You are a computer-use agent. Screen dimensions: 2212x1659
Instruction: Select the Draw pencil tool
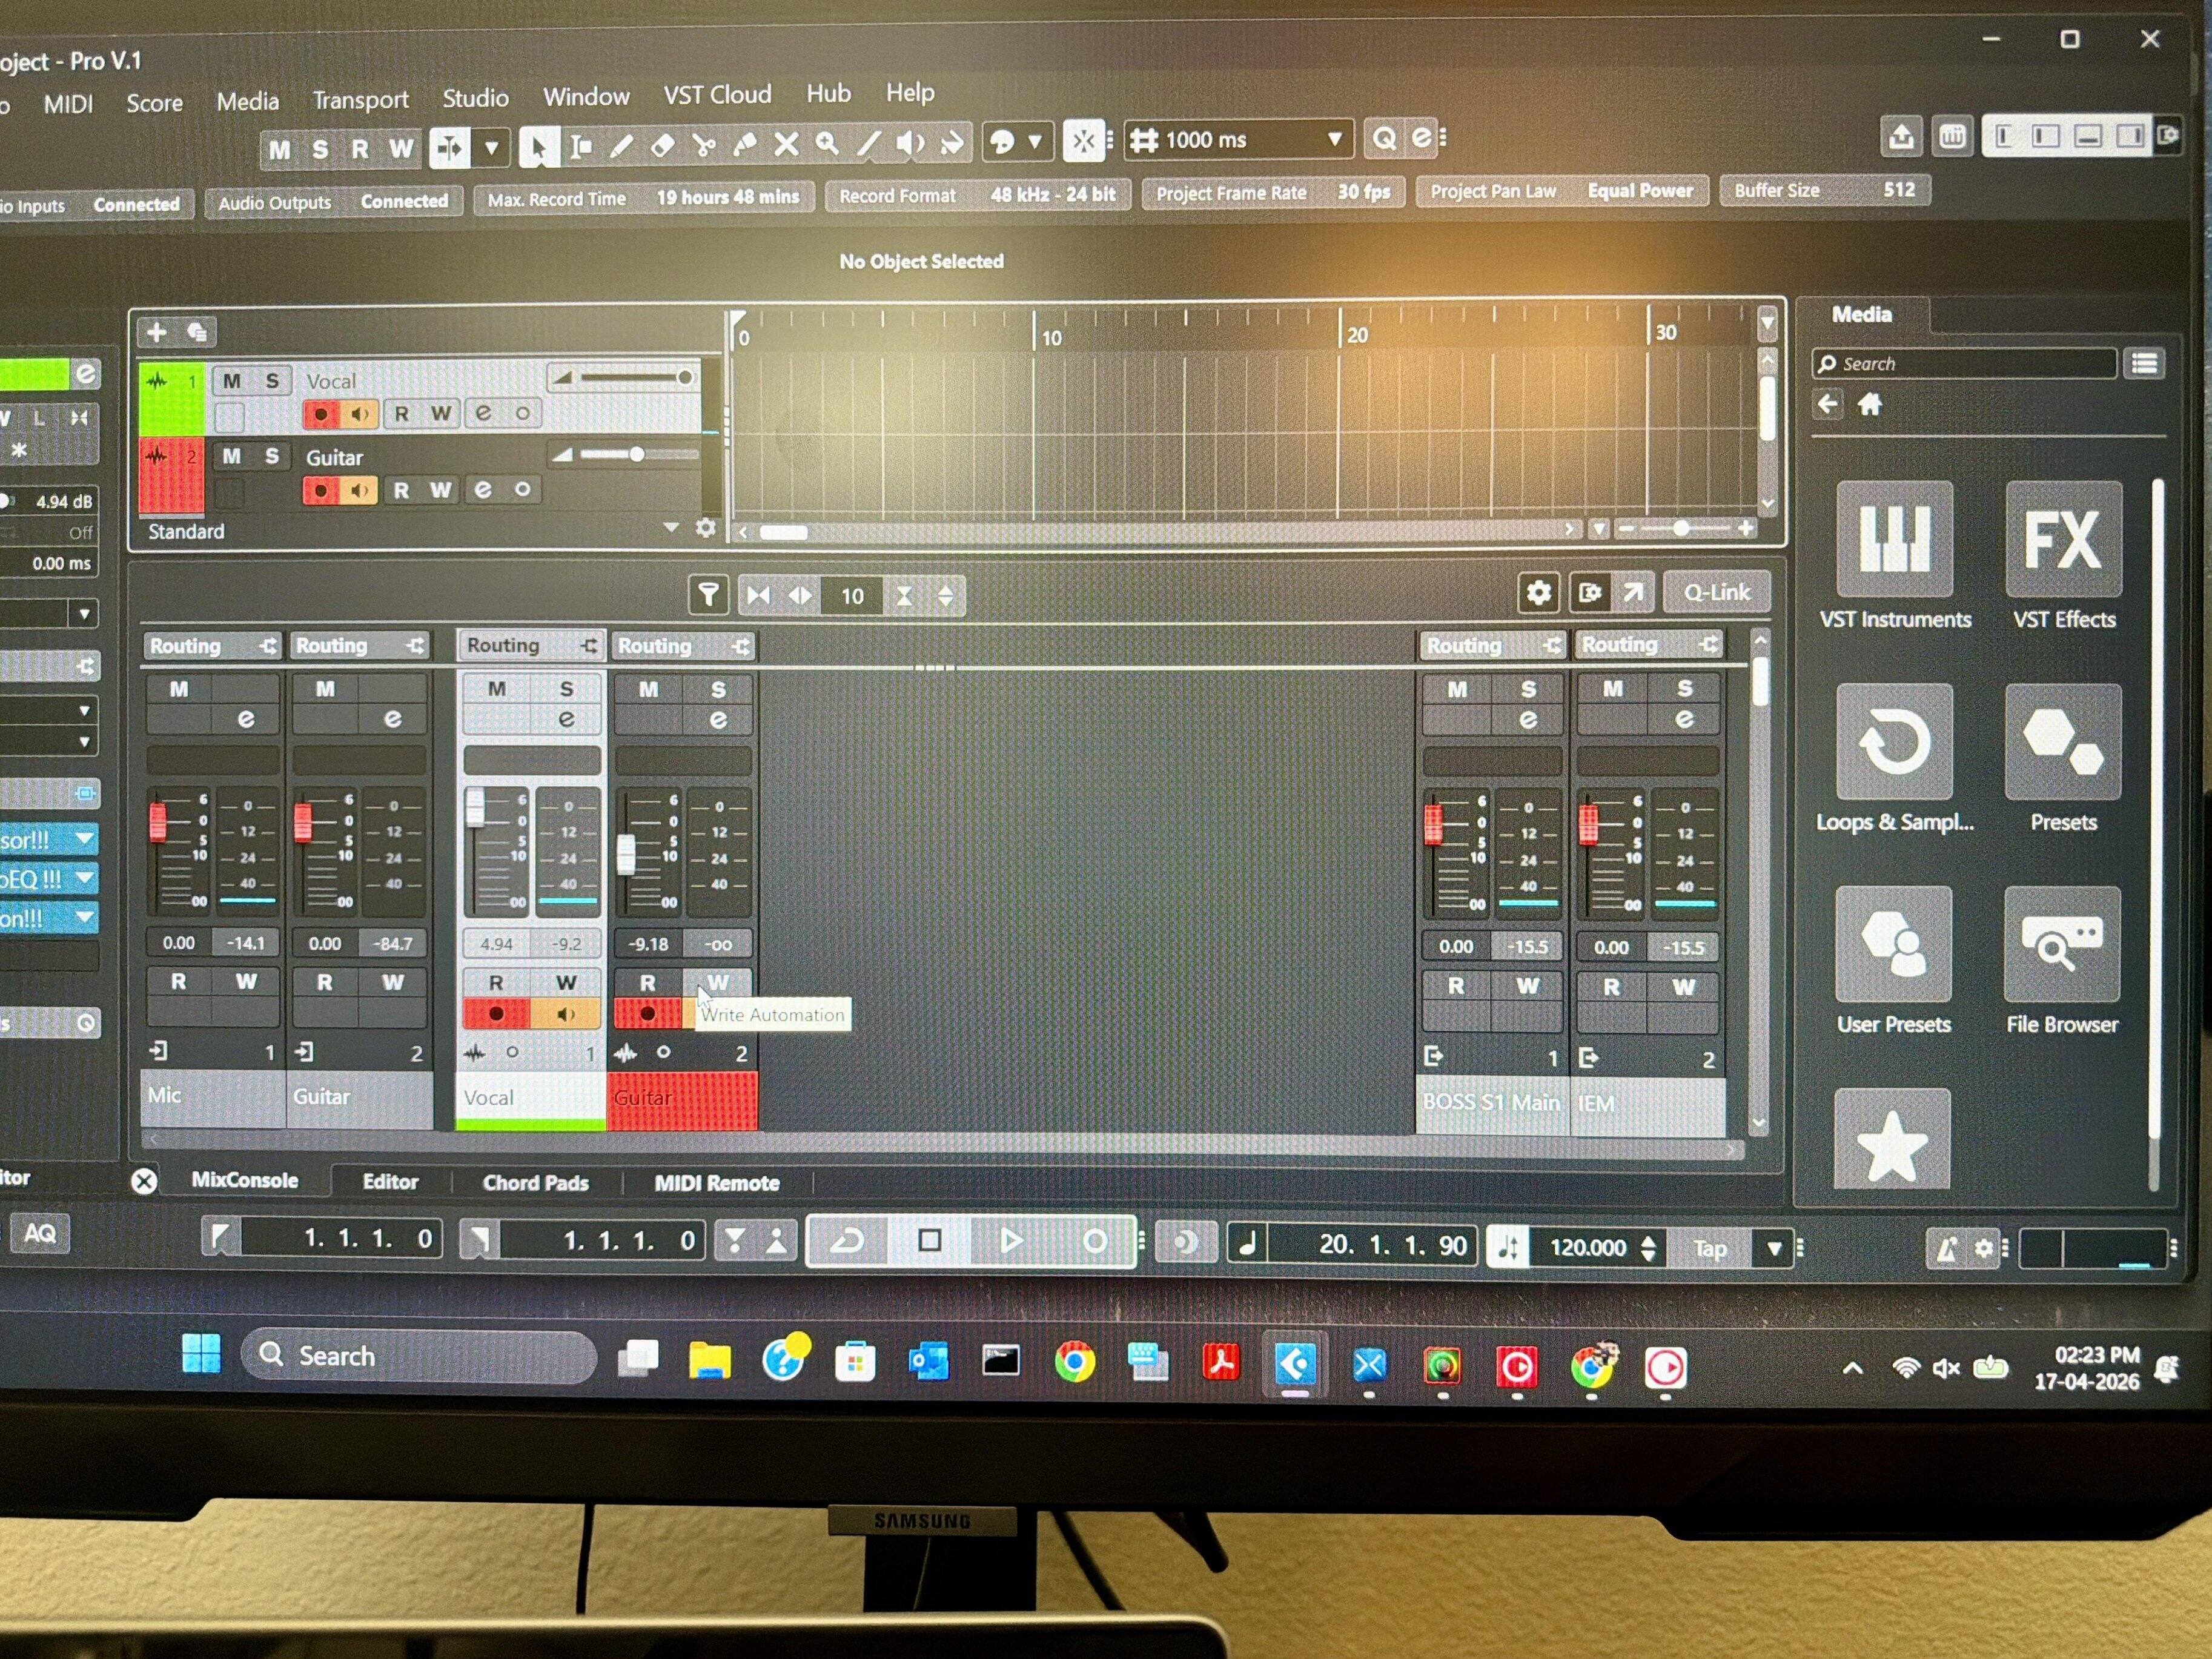tap(621, 147)
